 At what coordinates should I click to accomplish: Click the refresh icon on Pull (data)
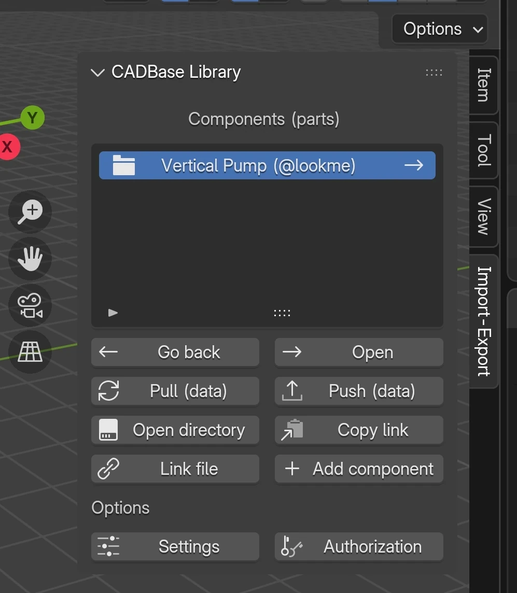(x=109, y=391)
